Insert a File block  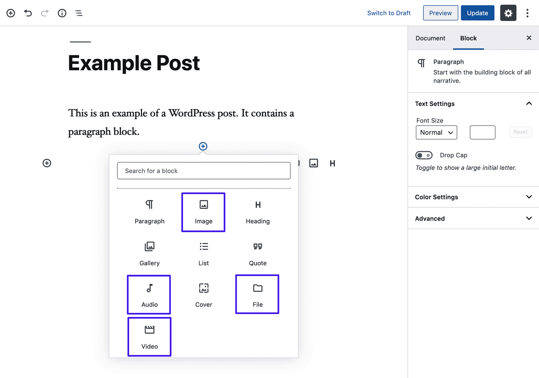coord(257,294)
